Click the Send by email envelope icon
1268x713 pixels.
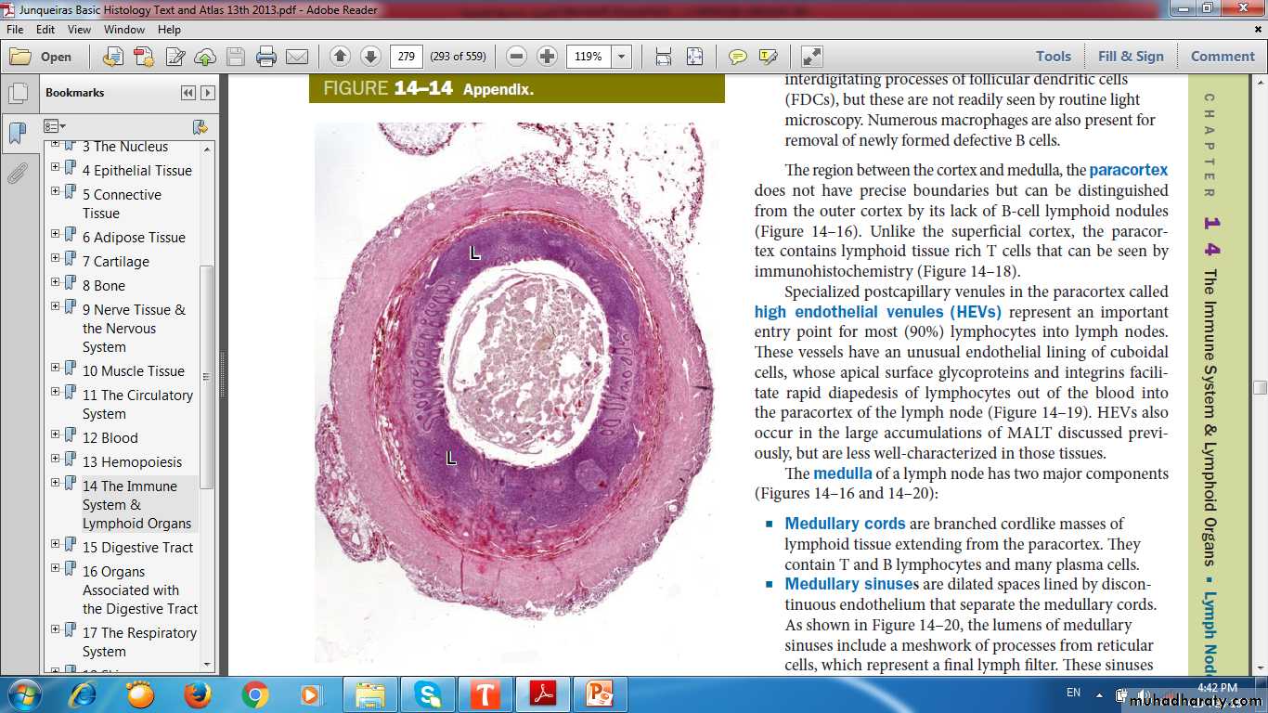click(x=297, y=57)
